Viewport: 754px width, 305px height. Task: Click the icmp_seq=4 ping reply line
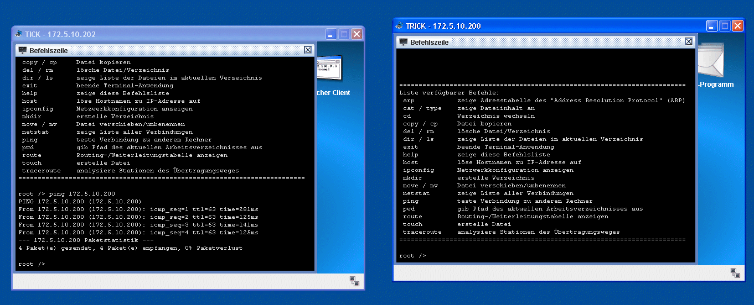pos(138,233)
